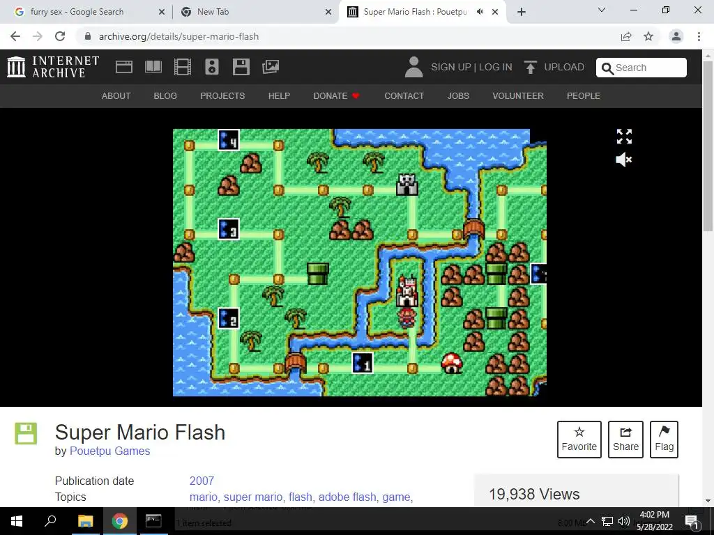Open the Video film strip icon
The height and width of the screenshot is (535, 714).
pyautogui.click(x=183, y=67)
